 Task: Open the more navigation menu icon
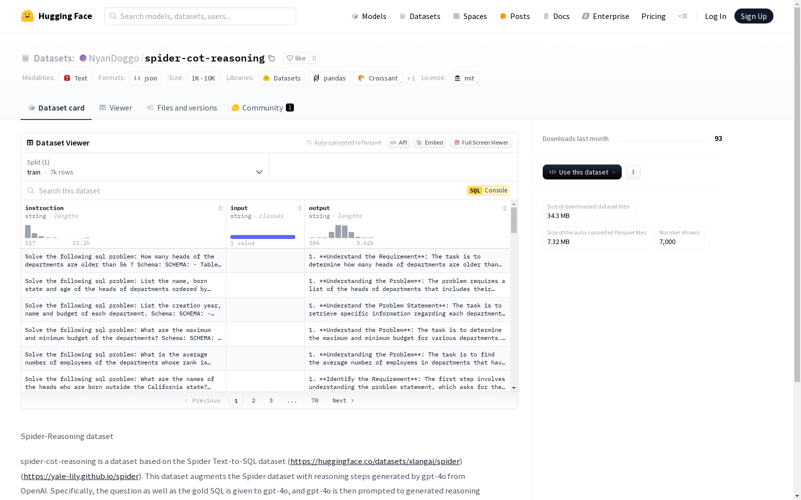click(x=682, y=16)
